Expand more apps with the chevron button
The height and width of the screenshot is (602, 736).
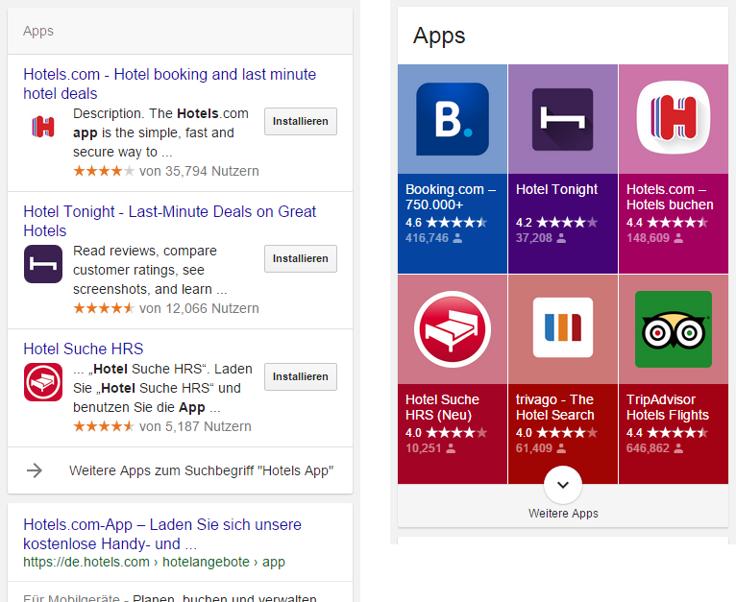coord(563,485)
